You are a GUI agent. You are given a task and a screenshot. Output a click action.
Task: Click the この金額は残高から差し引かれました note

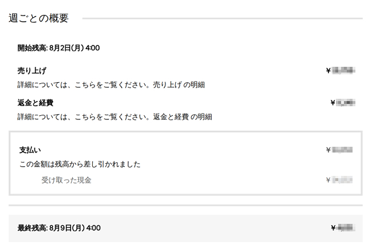click(80, 164)
